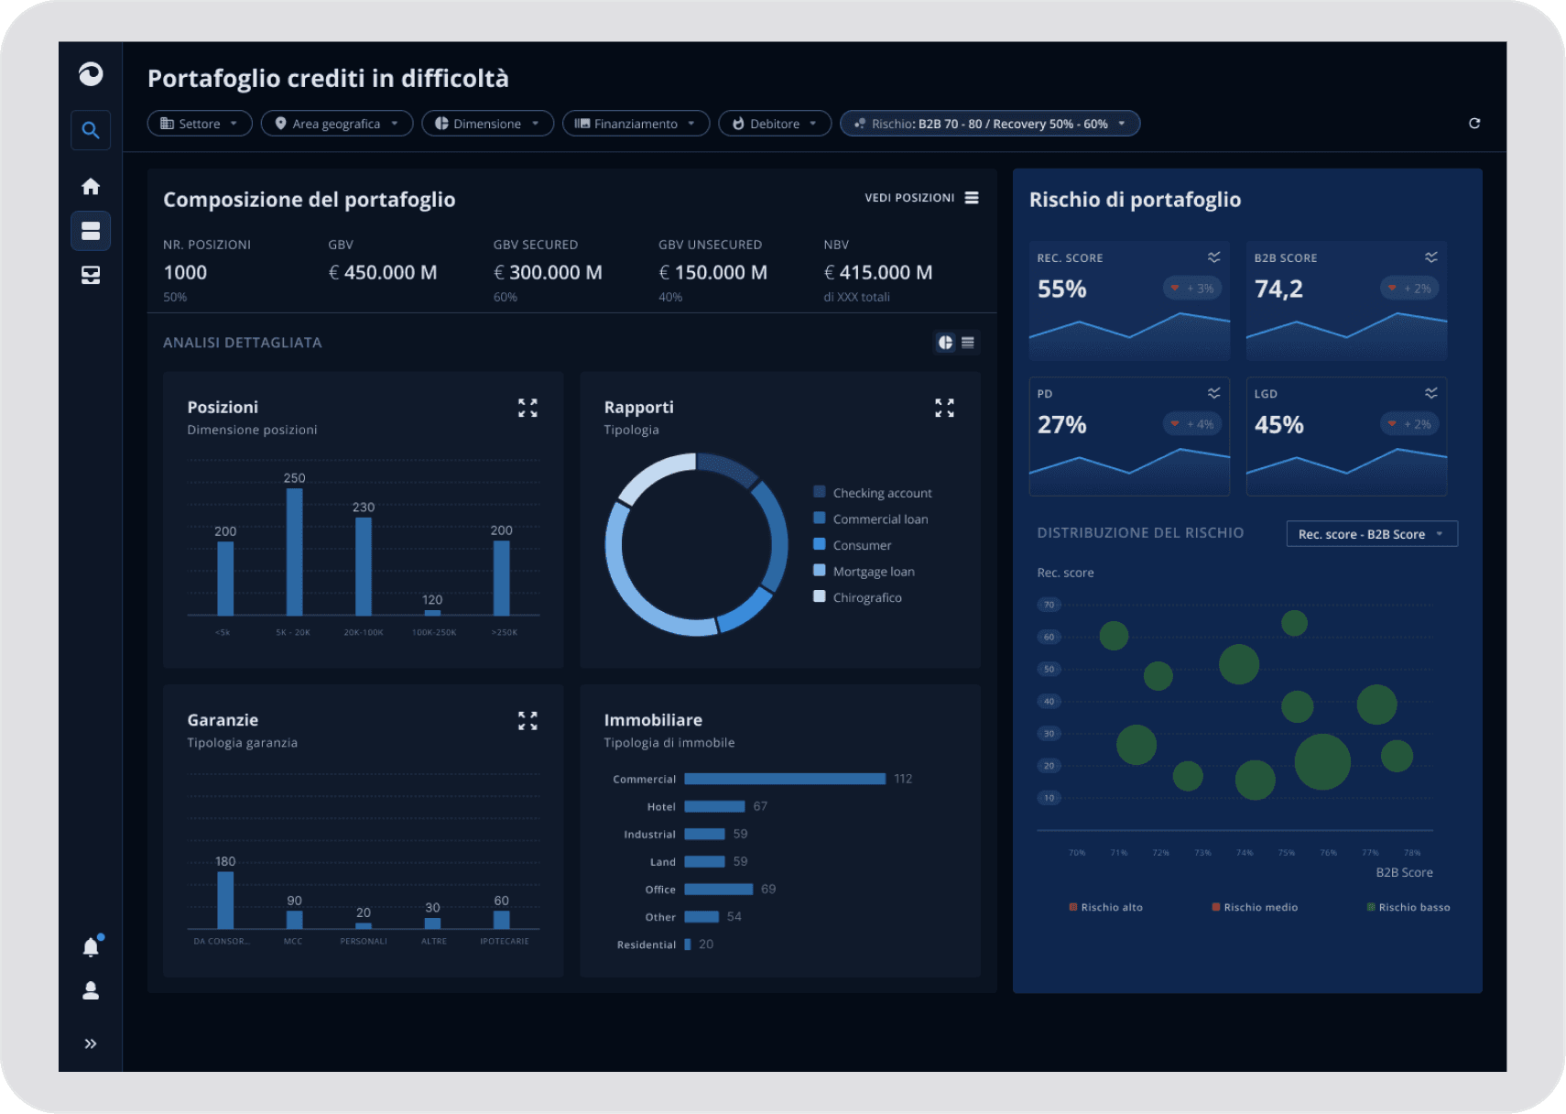Open the Settore filter dropdown

tap(199, 123)
